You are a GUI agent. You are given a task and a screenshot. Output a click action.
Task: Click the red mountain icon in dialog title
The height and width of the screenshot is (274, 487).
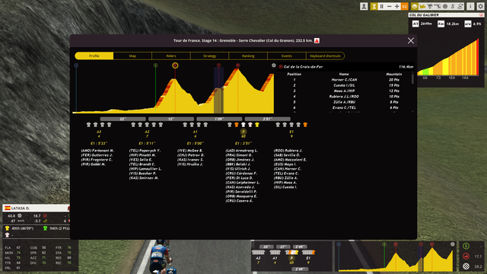[x=317, y=40]
